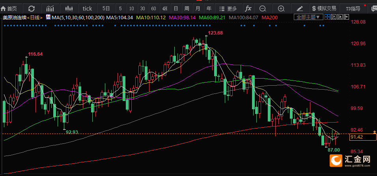The width and height of the screenshot is (377, 176).
Task: Click the 128.08 axis price label
Action: pos(358,22)
